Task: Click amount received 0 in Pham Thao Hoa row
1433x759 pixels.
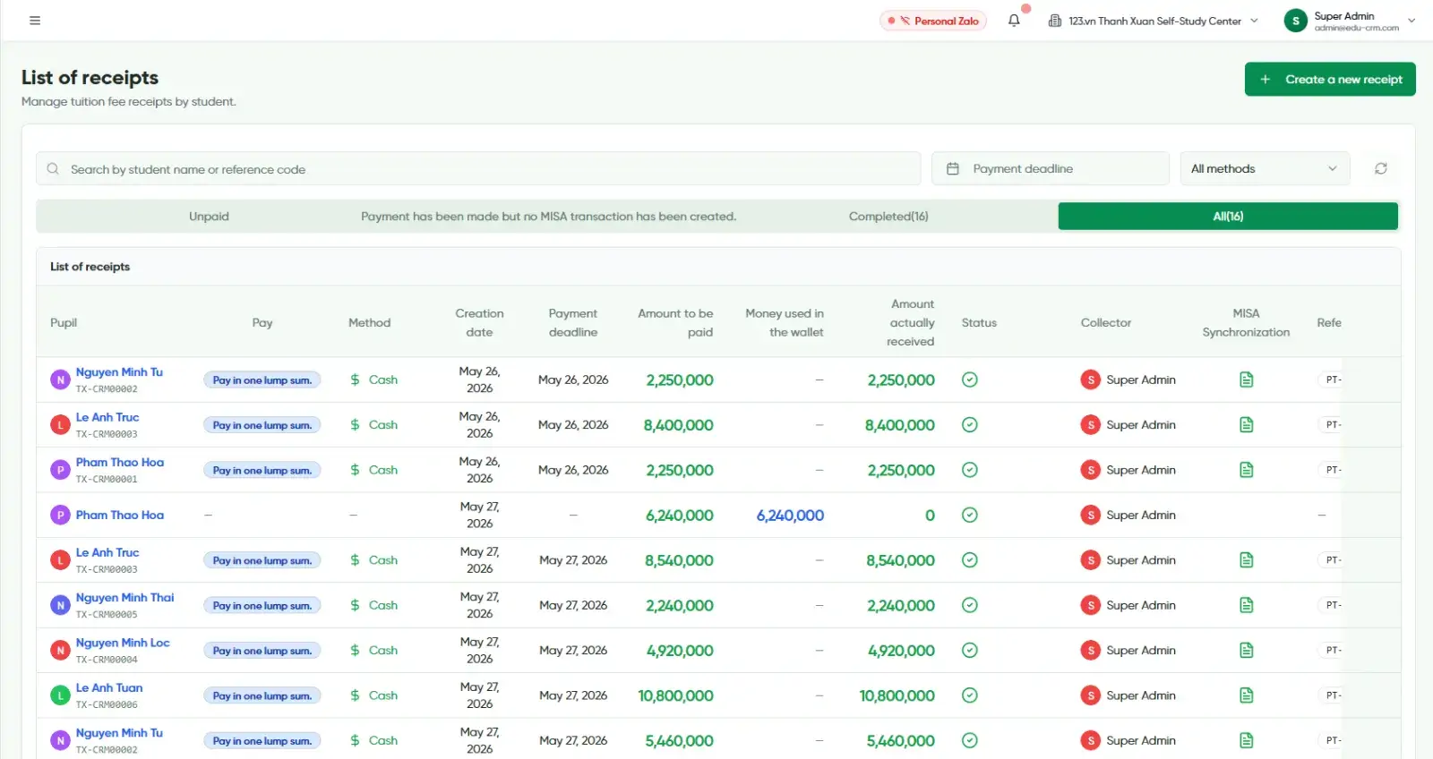Action: (x=930, y=516)
